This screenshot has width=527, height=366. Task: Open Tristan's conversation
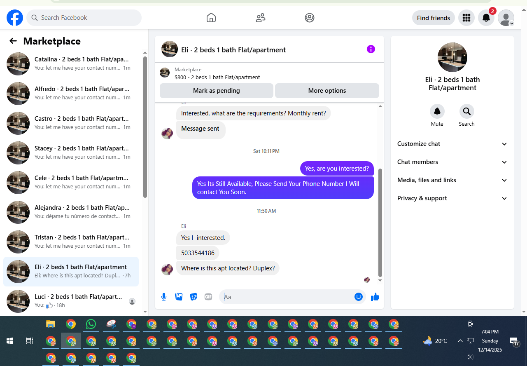(71, 242)
